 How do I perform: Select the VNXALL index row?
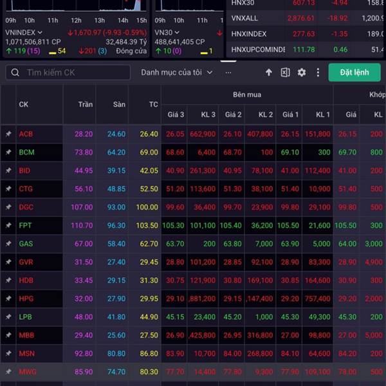[305, 18]
